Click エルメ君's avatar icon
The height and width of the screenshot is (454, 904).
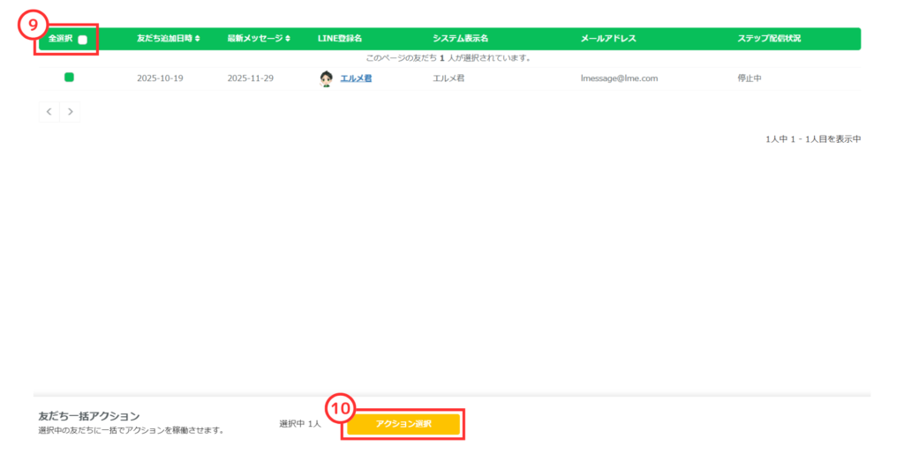pos(326,78)
